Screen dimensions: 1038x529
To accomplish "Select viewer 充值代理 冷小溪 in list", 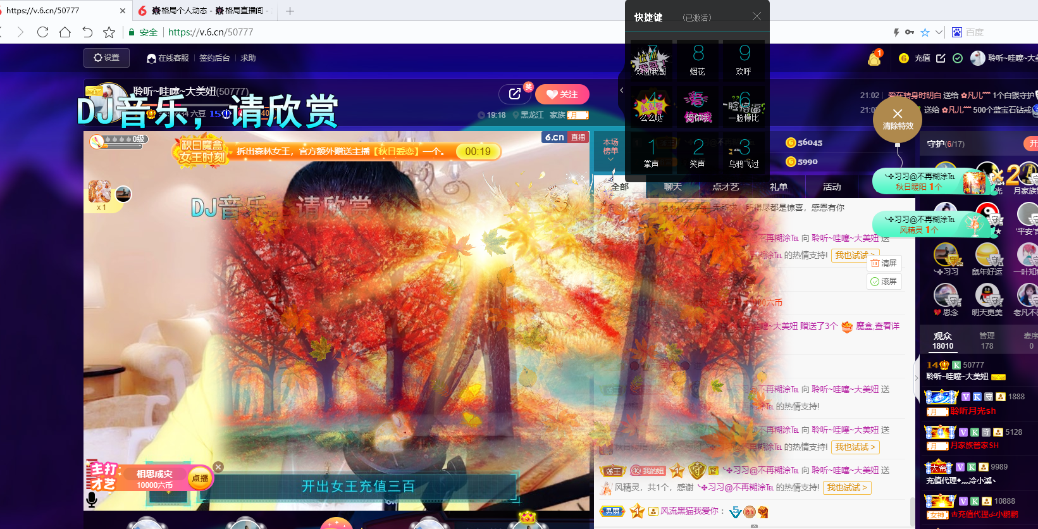I will pos(961,480).
